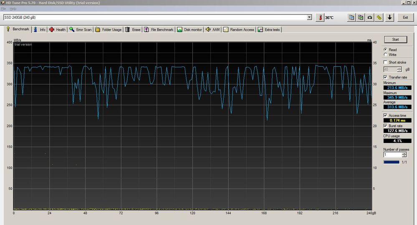Click the Short stroke gB stepper arrows
417x225 pixels.
(399, 69)
